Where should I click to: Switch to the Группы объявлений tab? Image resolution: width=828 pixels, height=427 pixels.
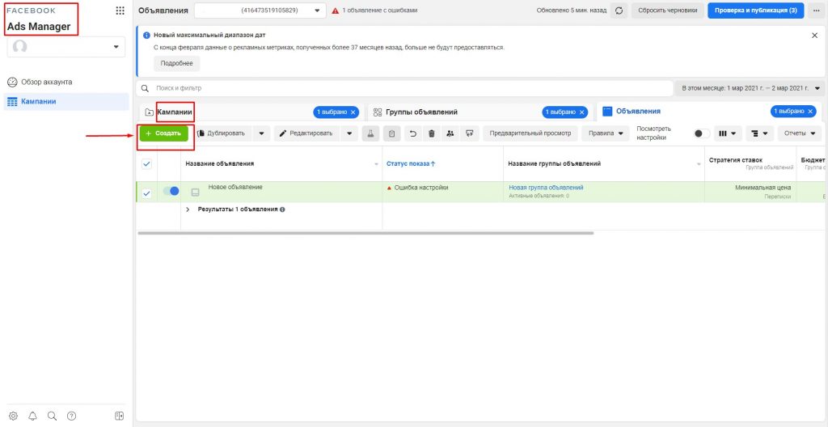(x=421, y=112)
